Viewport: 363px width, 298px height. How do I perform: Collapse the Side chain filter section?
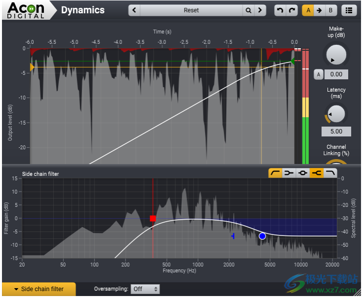click(39, 289)
